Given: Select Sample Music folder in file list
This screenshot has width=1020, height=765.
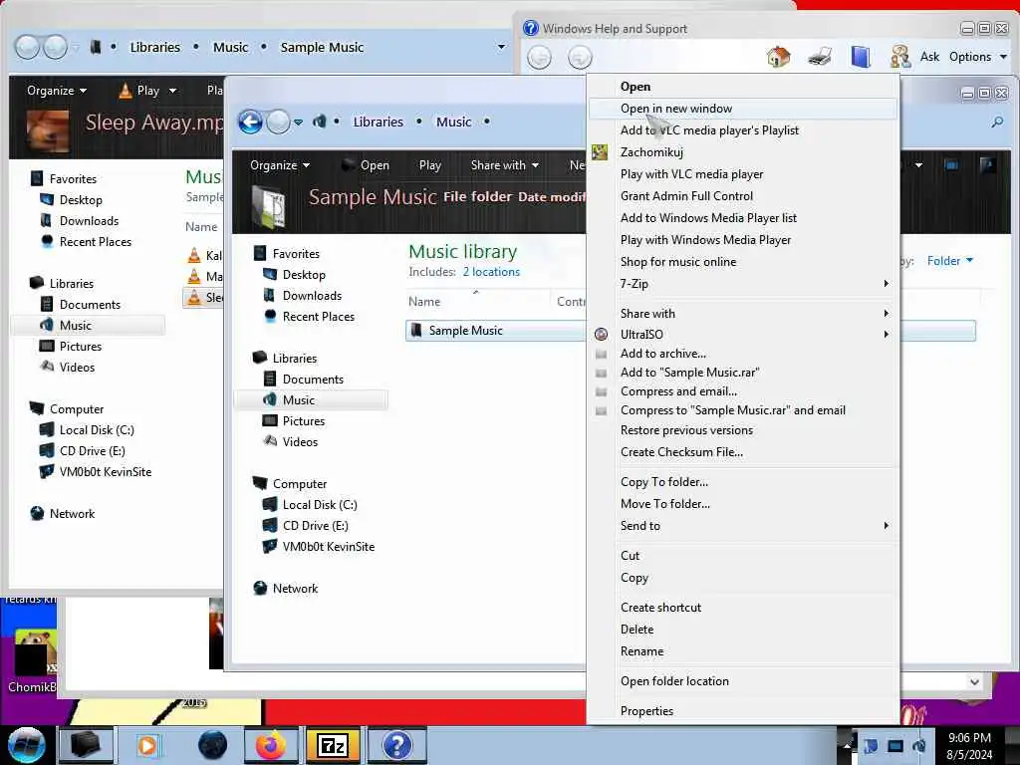Looking at the screenshot, I should coord(496,331).
